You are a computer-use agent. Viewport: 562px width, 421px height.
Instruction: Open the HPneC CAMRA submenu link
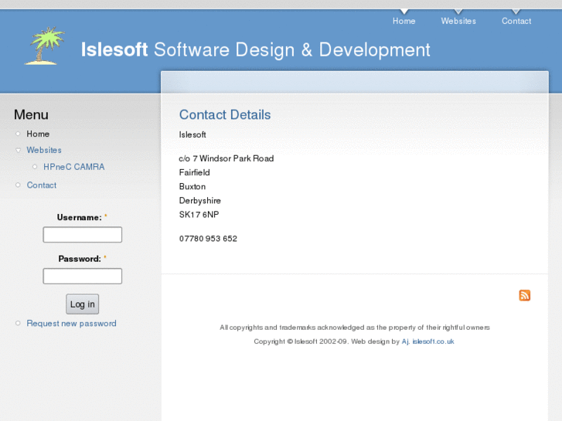point(73,167)
